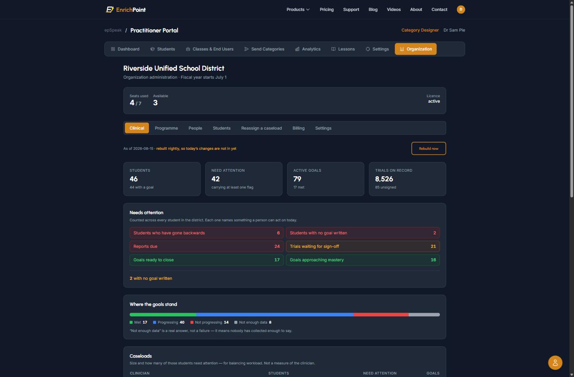
Task: Click the green Met segment of goals bar
Action: click(x=163, y=315)
